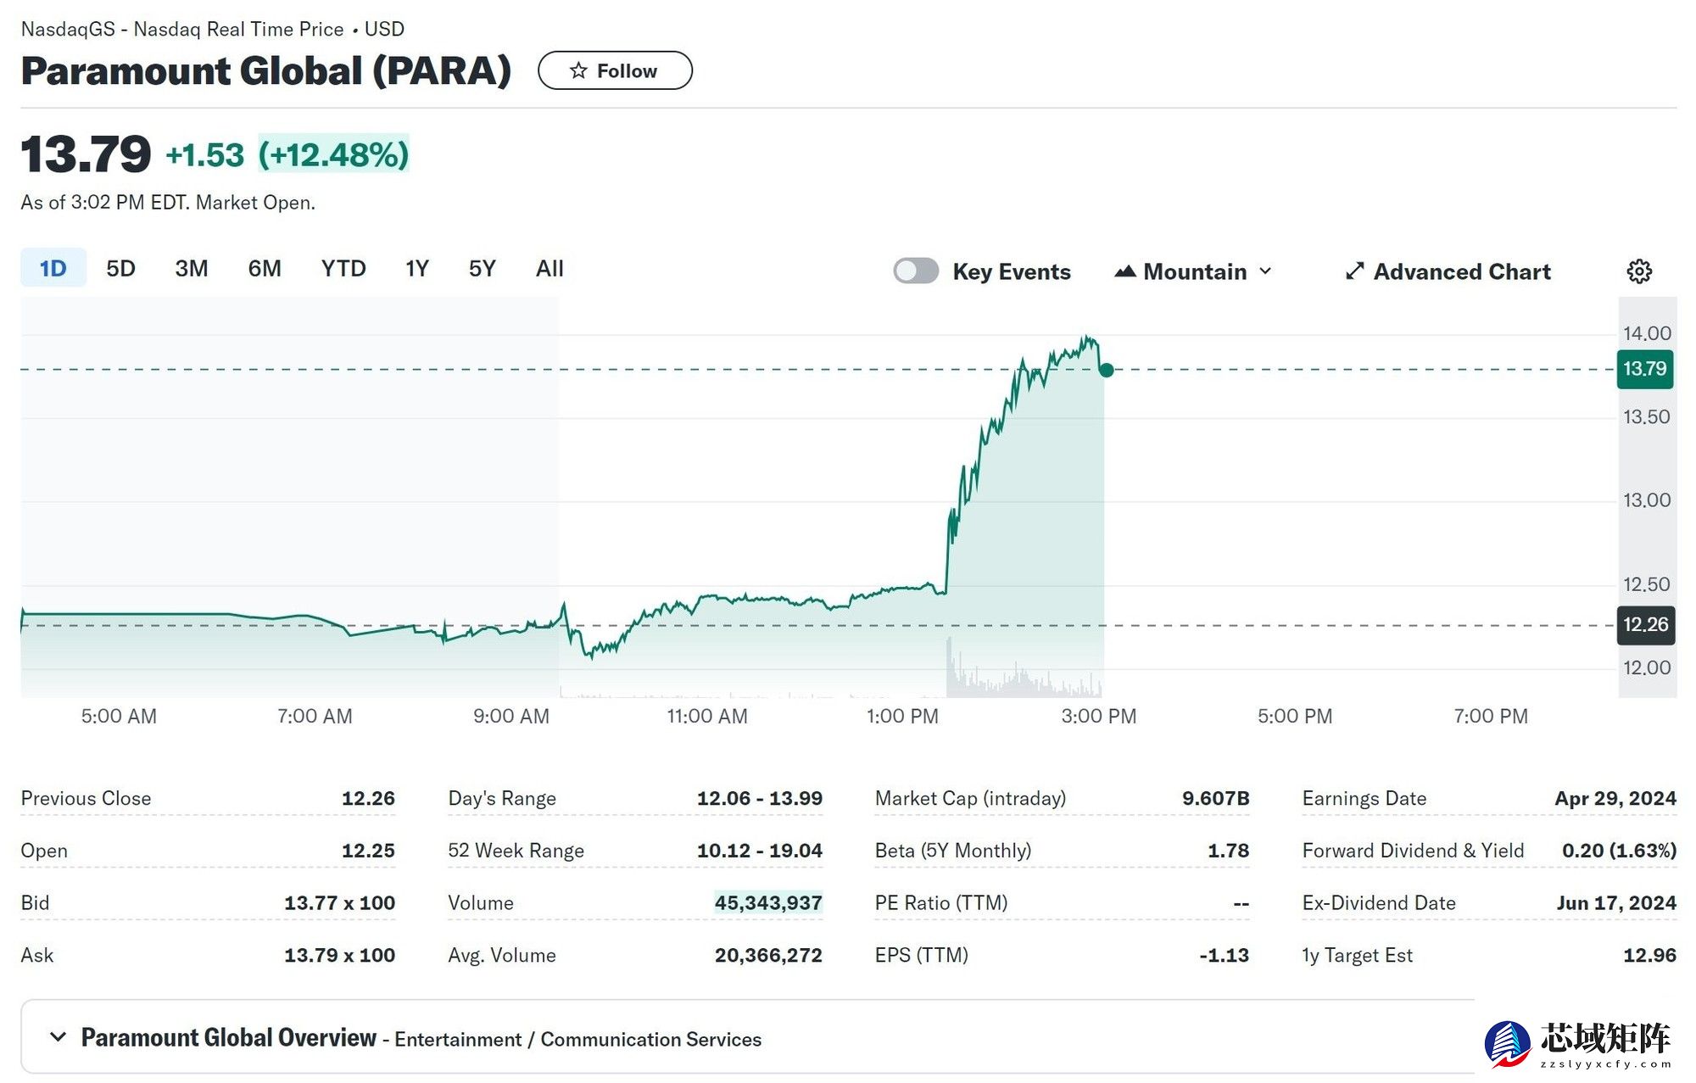Viewport: 1696px width, 1083px height.
Task: Click the star icon on the Follow button
Action: (578, 70)
